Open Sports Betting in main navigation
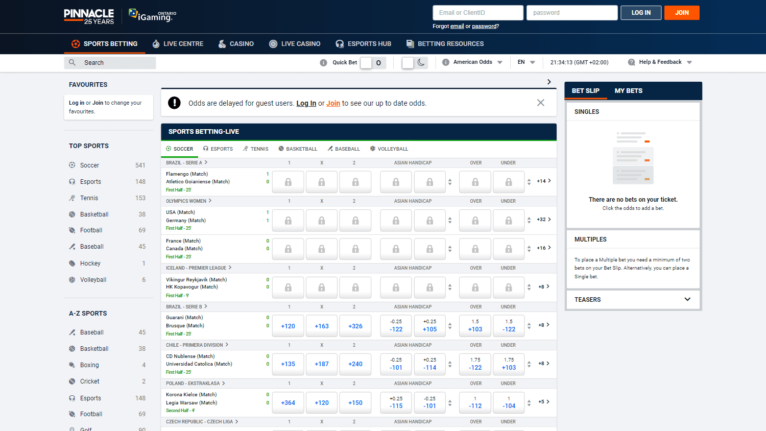This screenshot has height=431, width=766. pyautogui.click(x=105, y=44)
